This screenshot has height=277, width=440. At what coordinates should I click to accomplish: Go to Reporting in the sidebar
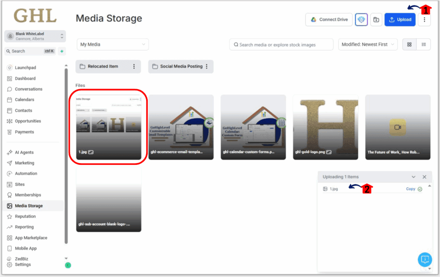(24, 227)
